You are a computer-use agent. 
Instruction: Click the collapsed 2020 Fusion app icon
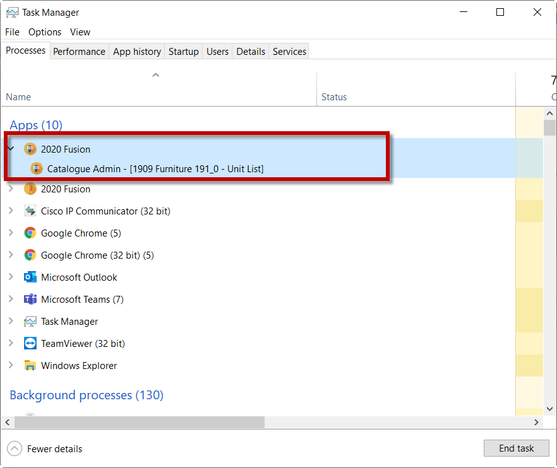30,189
